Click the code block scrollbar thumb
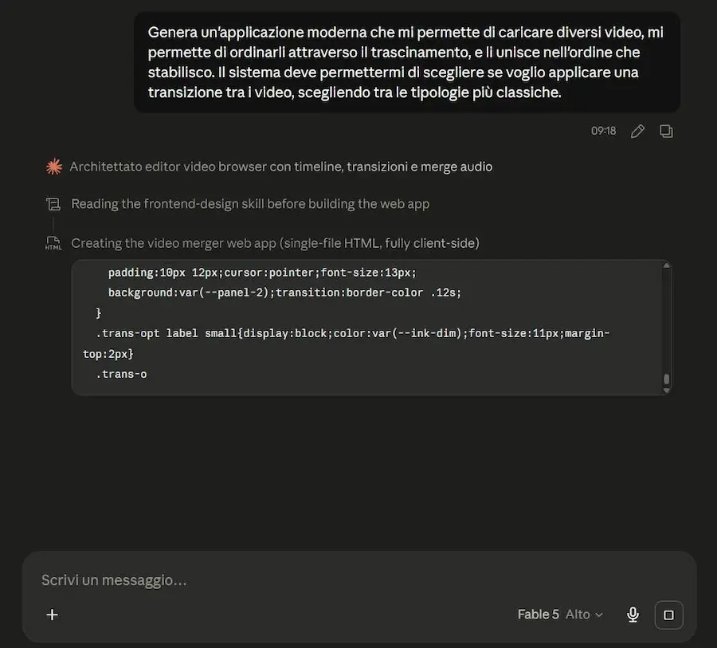Screen dimensions: 717x648 coord(667,379)
